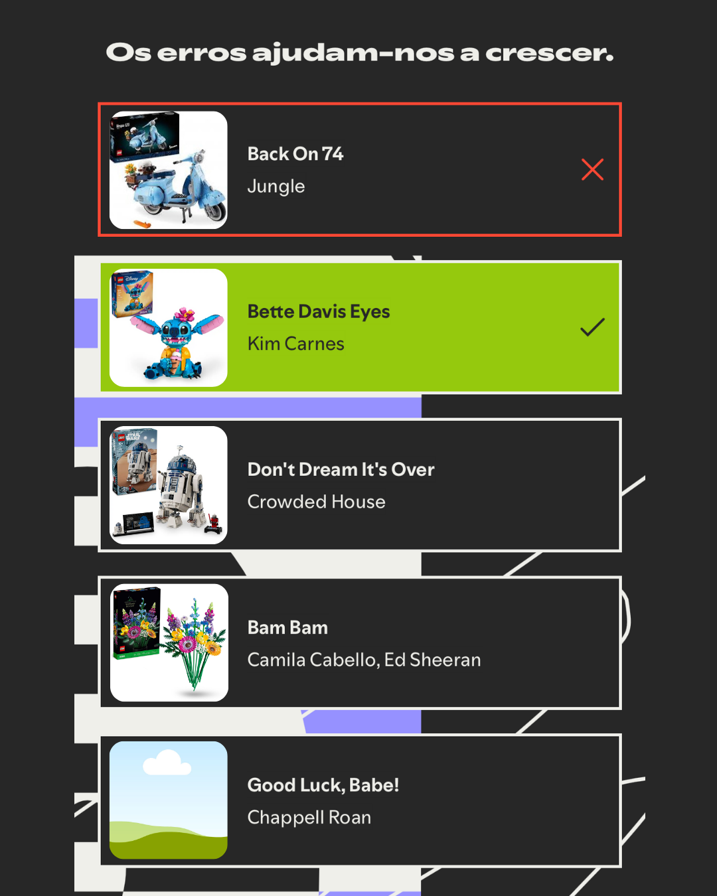Click the LEGO box in the Vespa thumbnail
The width and height of the screenshot is (717, 896).
coord(145,136)
